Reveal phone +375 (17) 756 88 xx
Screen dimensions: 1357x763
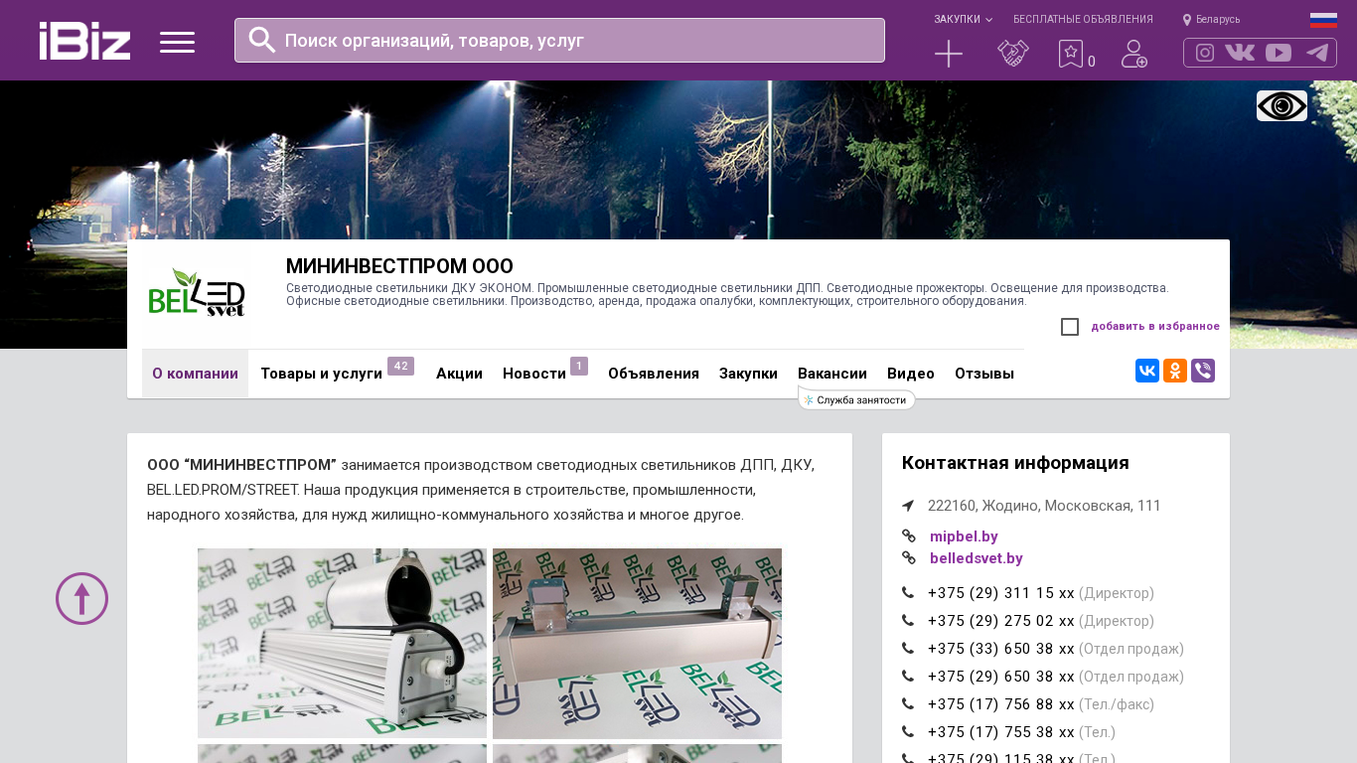tap(1001, 704)
